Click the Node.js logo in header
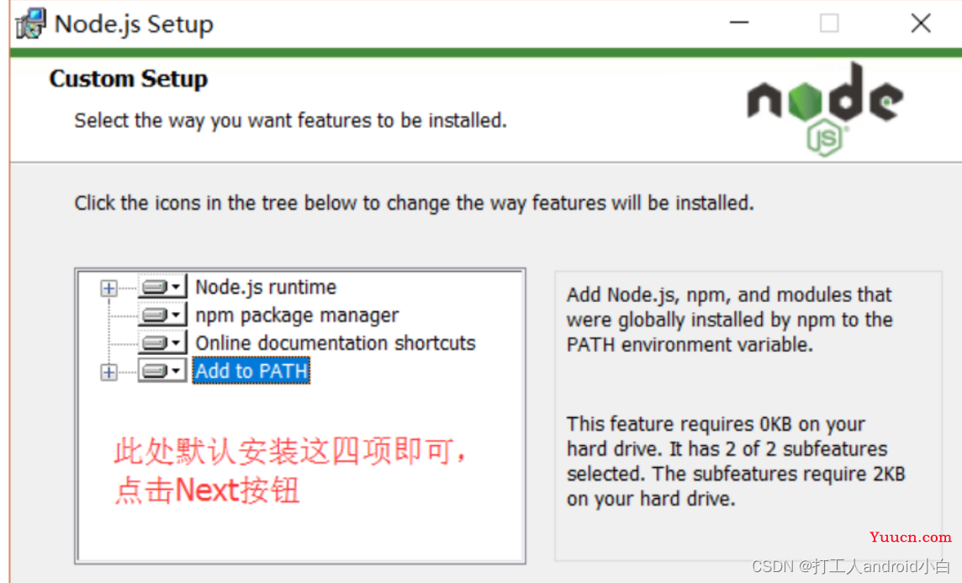This screenshot has width=962, height=583. 825,109
